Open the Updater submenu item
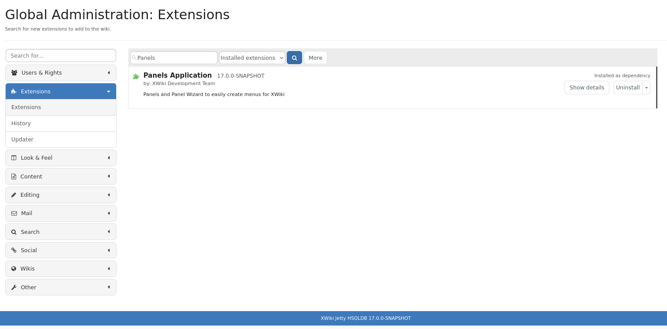The image size is (667, 329). [x=61, y=140]
